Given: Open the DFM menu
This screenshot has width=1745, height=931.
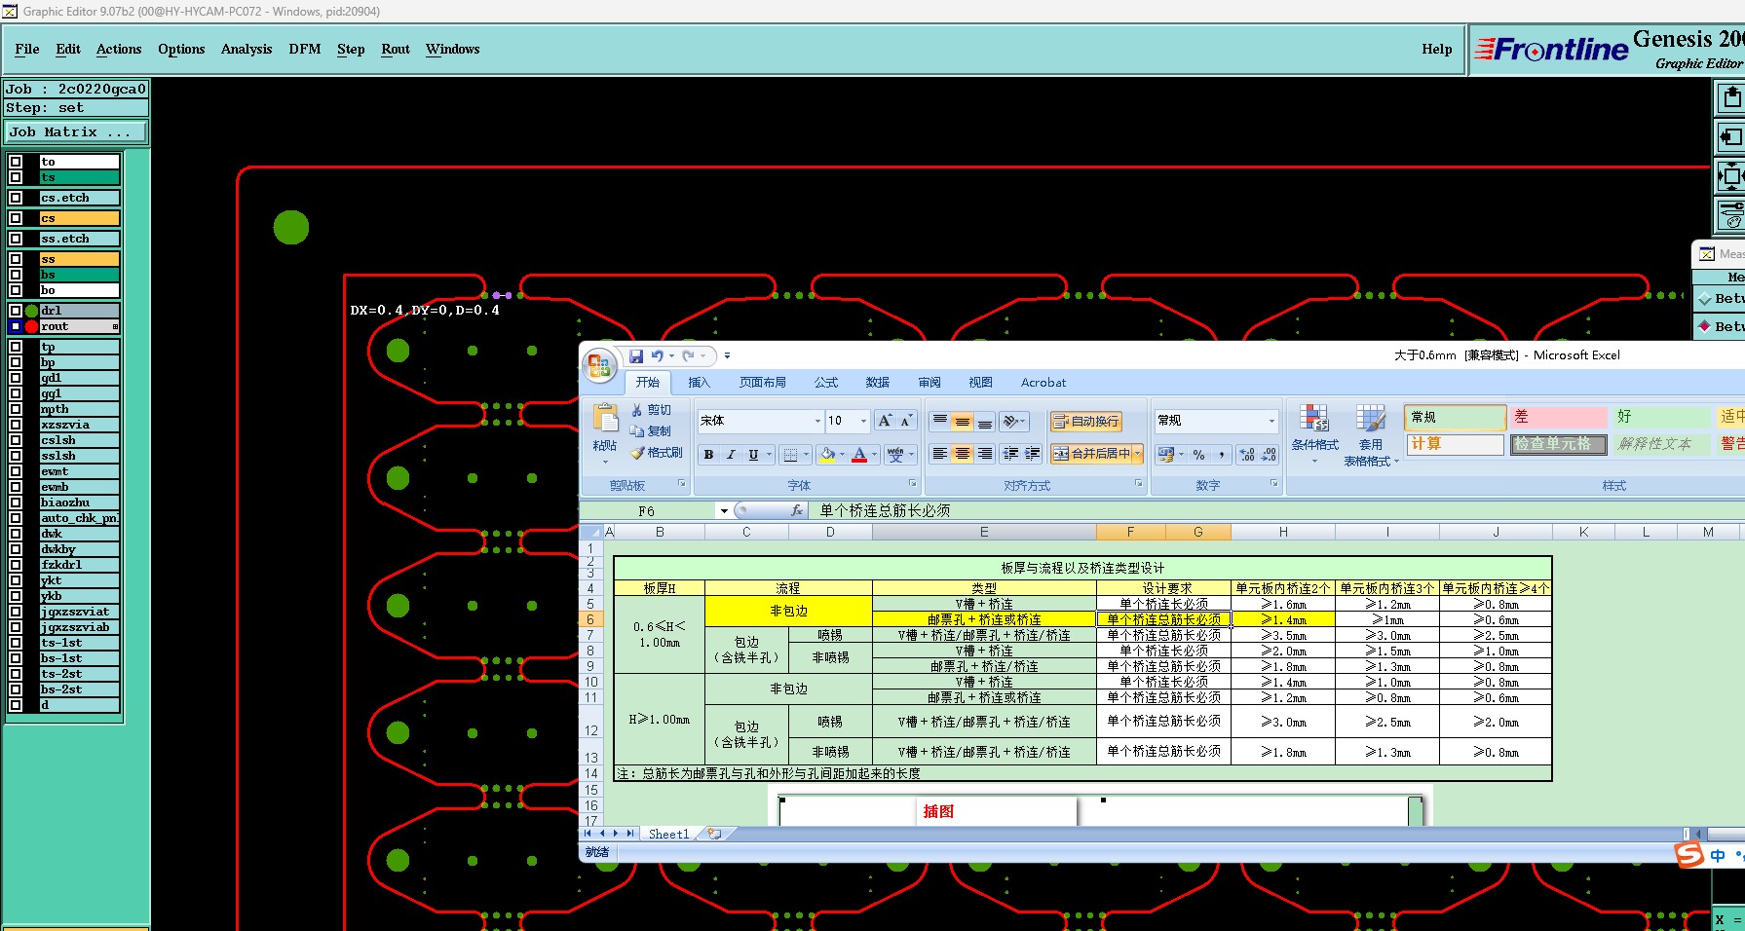Looking at the screenshot, I should pyautogui.click(x=305, y=49).
